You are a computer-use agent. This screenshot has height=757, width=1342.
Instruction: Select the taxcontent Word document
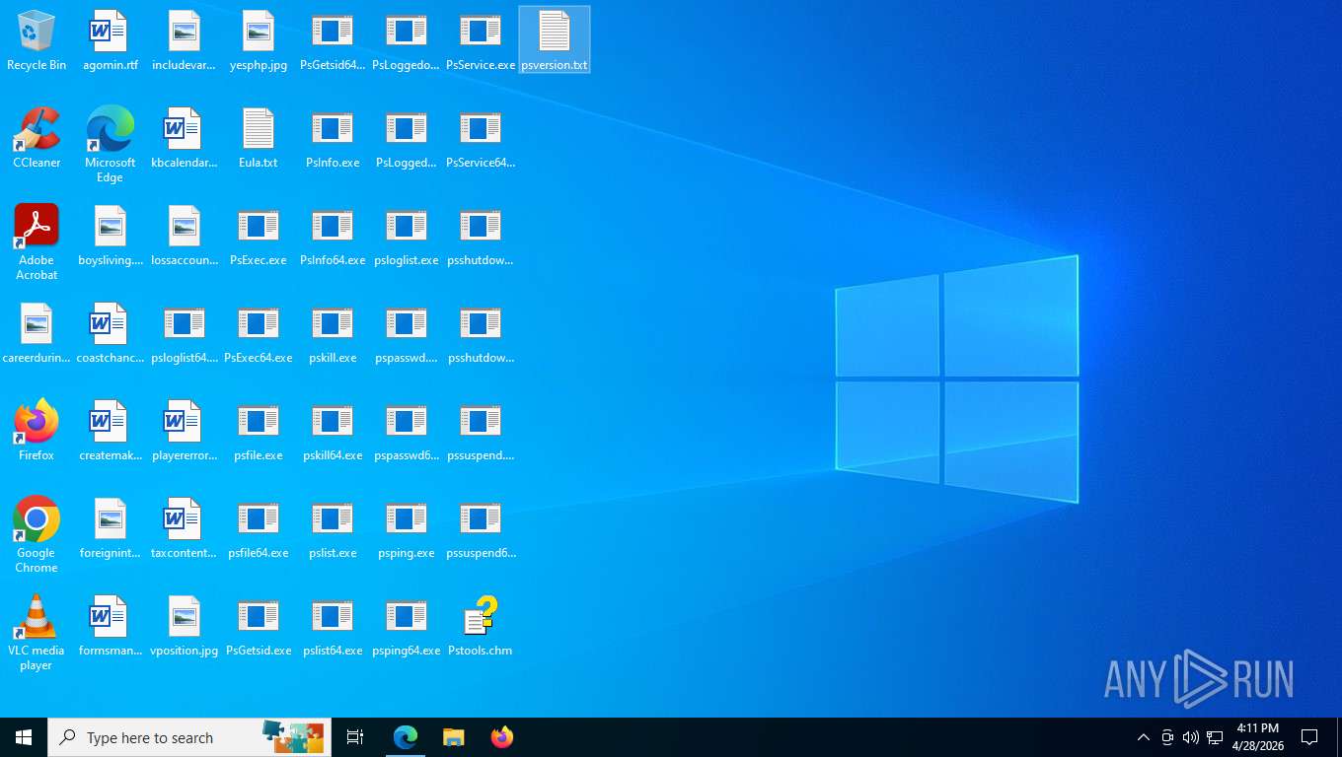click(x=184, y=528)
